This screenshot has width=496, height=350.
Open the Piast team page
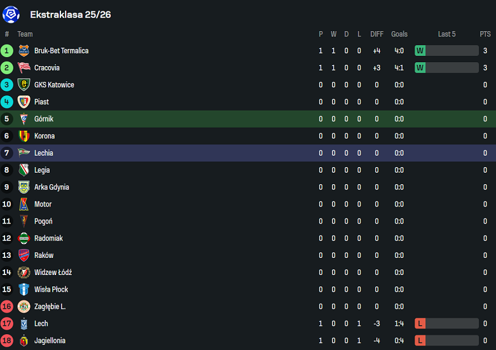pos(41,102)
